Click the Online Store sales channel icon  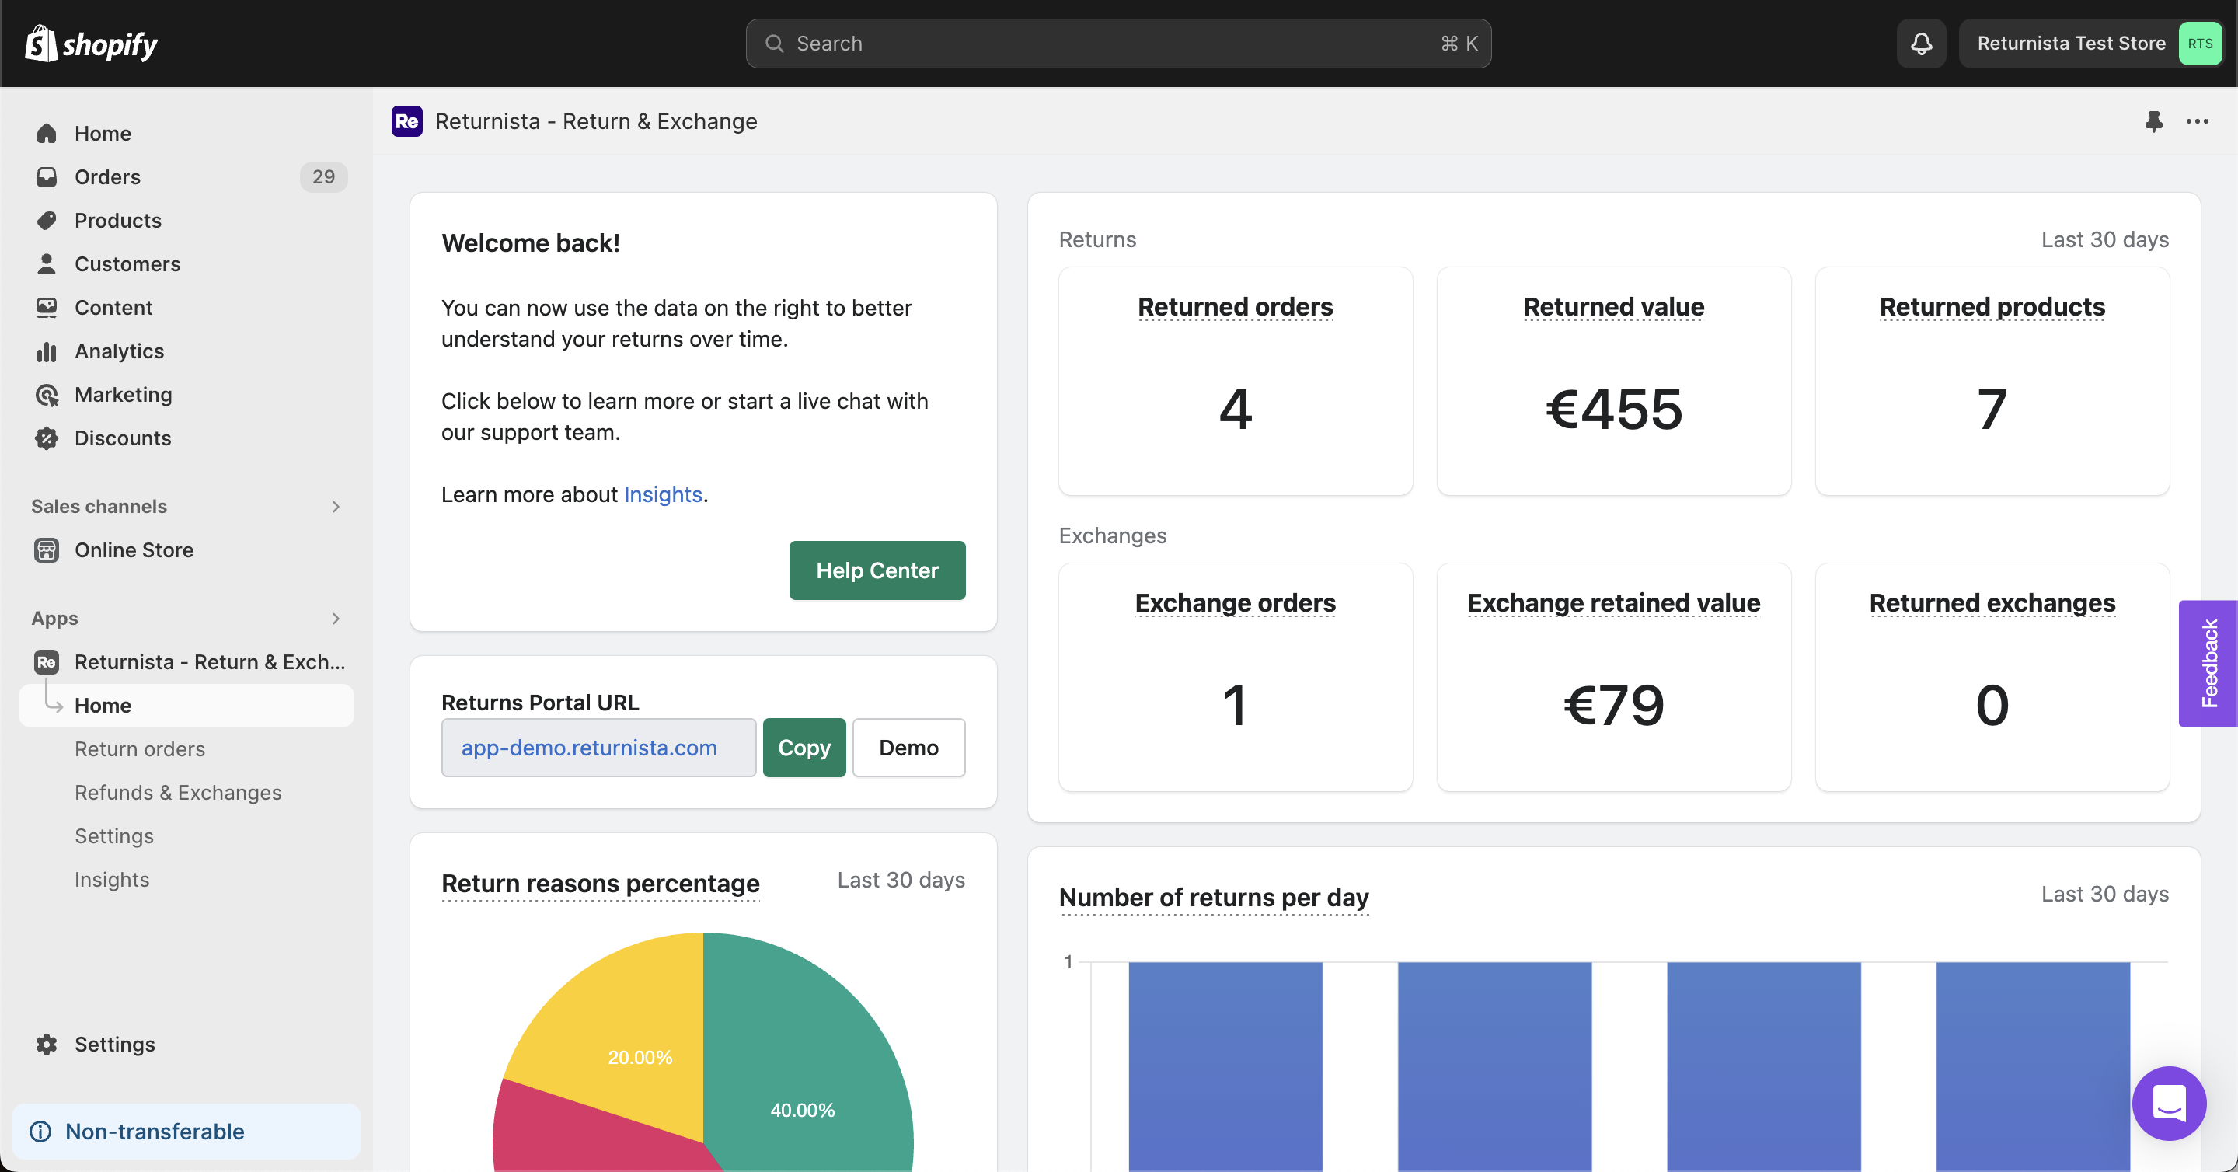[46, 549]
